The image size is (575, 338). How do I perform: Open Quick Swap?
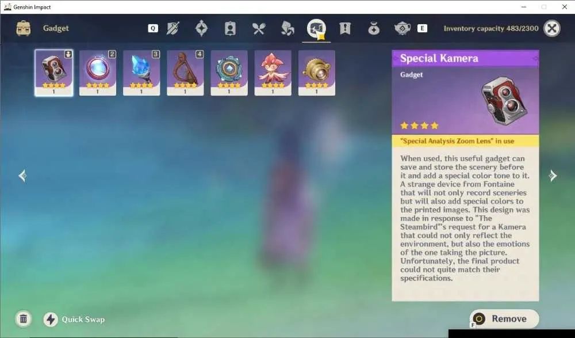(x=74, y=319)
